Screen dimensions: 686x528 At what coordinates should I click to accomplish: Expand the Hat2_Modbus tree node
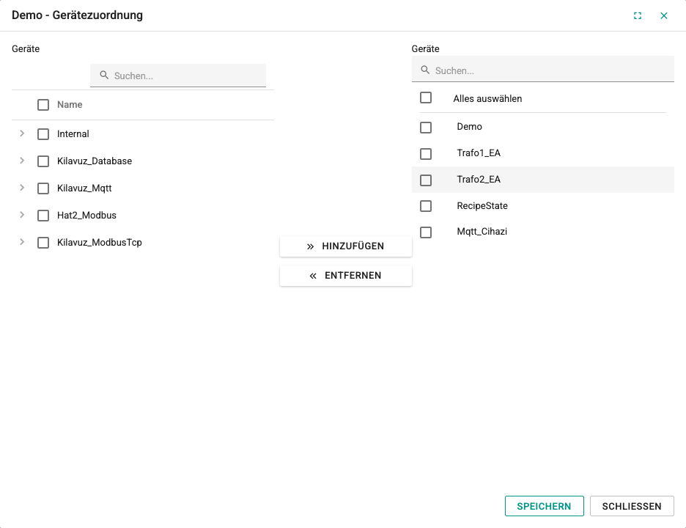(x=22, y=215)
